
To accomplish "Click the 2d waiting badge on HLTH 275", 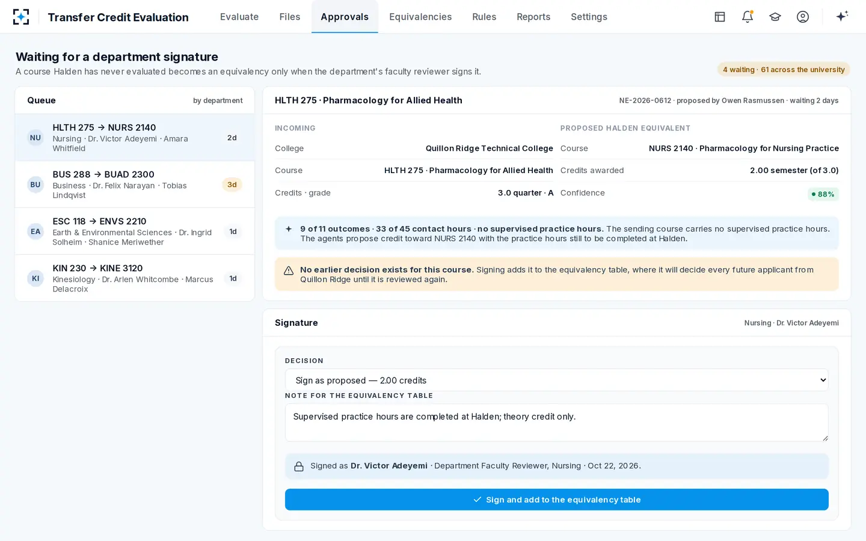I will pos(232,138).
